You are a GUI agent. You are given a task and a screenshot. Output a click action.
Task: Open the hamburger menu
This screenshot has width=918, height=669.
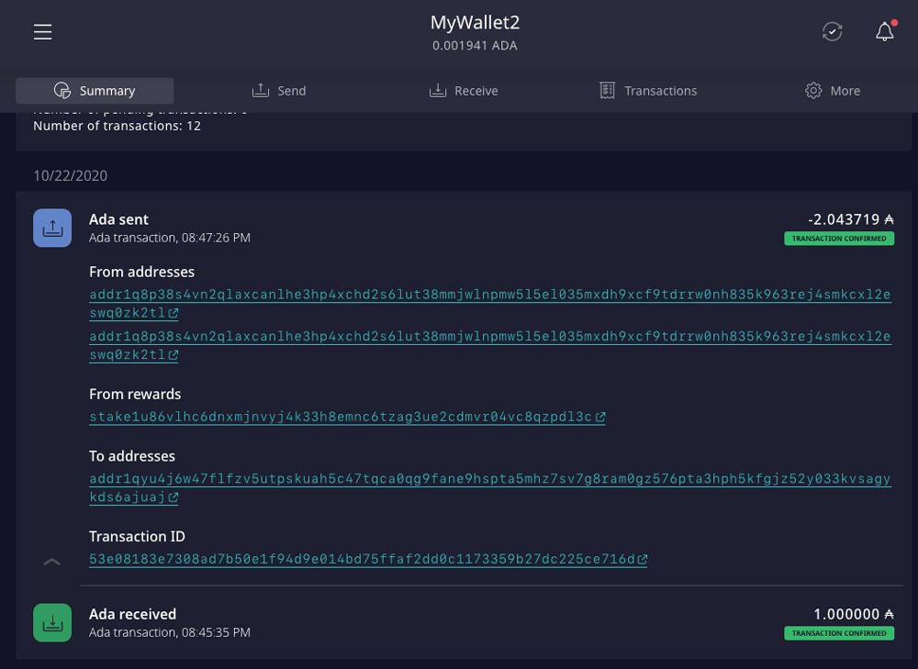point(42,31)
